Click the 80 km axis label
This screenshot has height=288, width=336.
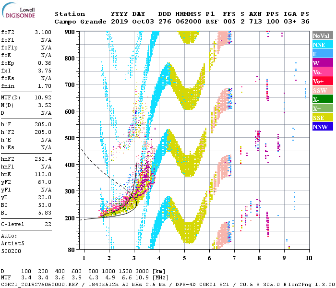pyautogui.click(x=71, y=250)
